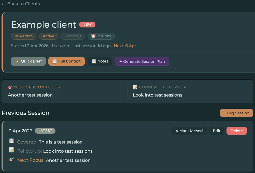Edit the 2 Apr 2026 session
255x173 pixels.
tap(216, 131)
